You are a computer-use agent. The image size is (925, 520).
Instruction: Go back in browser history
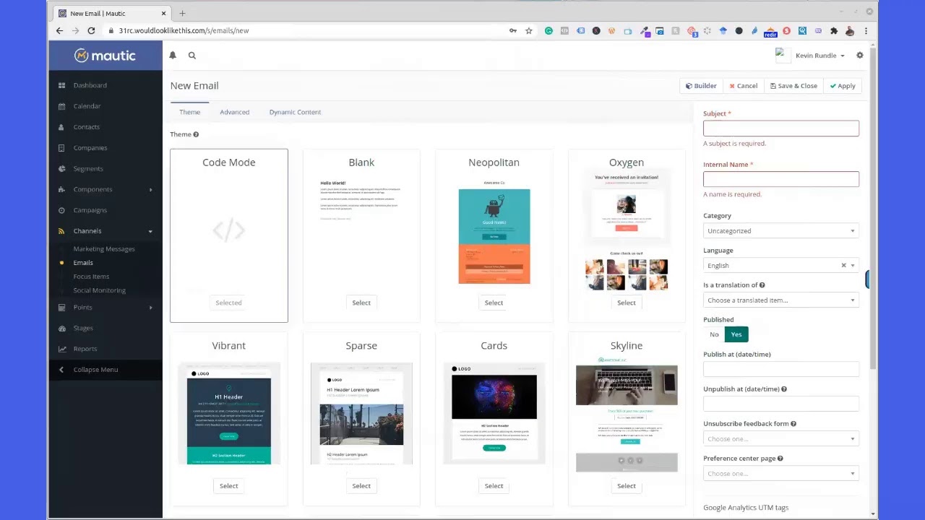(x=59, y=30)
